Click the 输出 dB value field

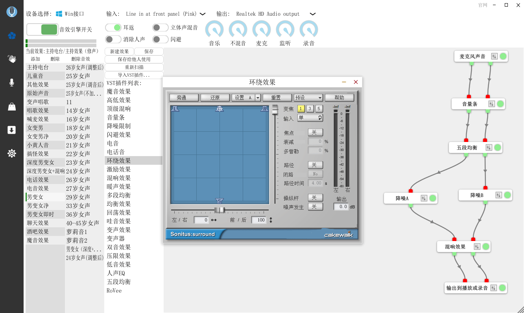[341, 206]
